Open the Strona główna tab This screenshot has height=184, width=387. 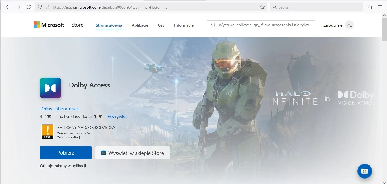click(x=109, y=25)
